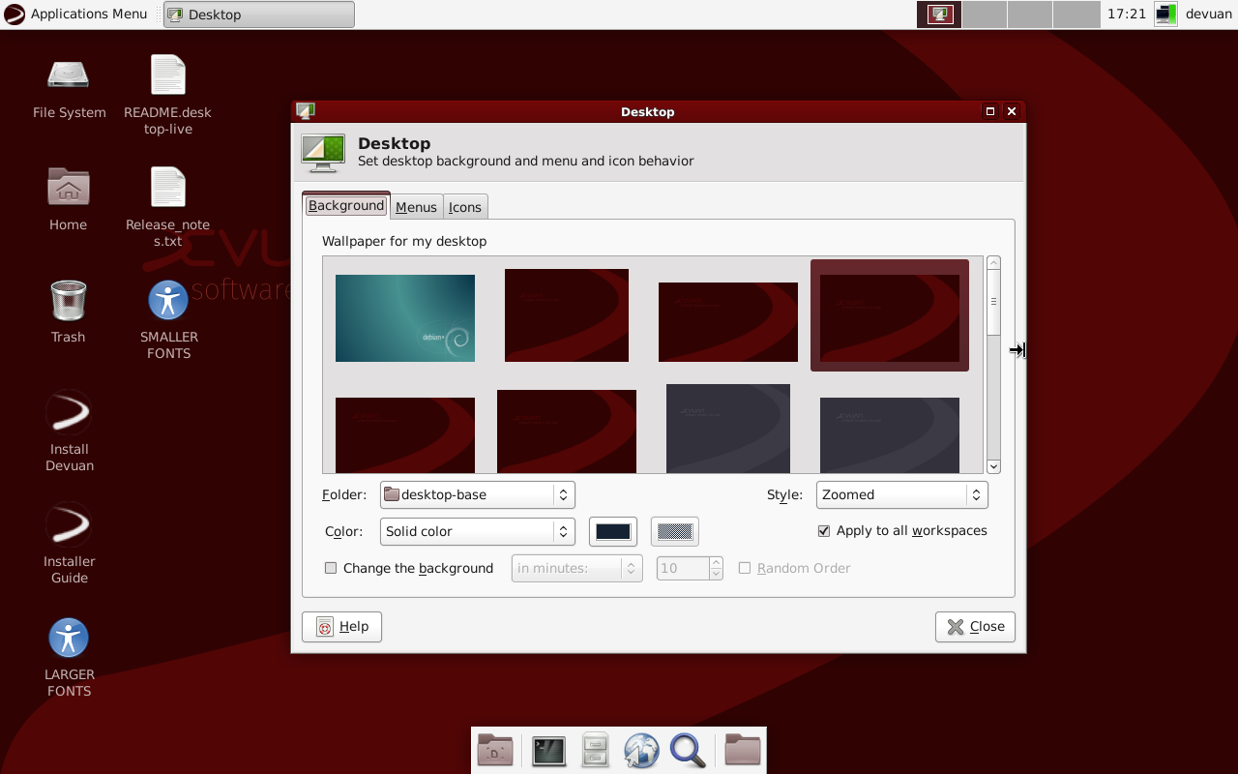Switch to the Menus tab
This screenshot has width=1238, height=774.
click(416, 206)
